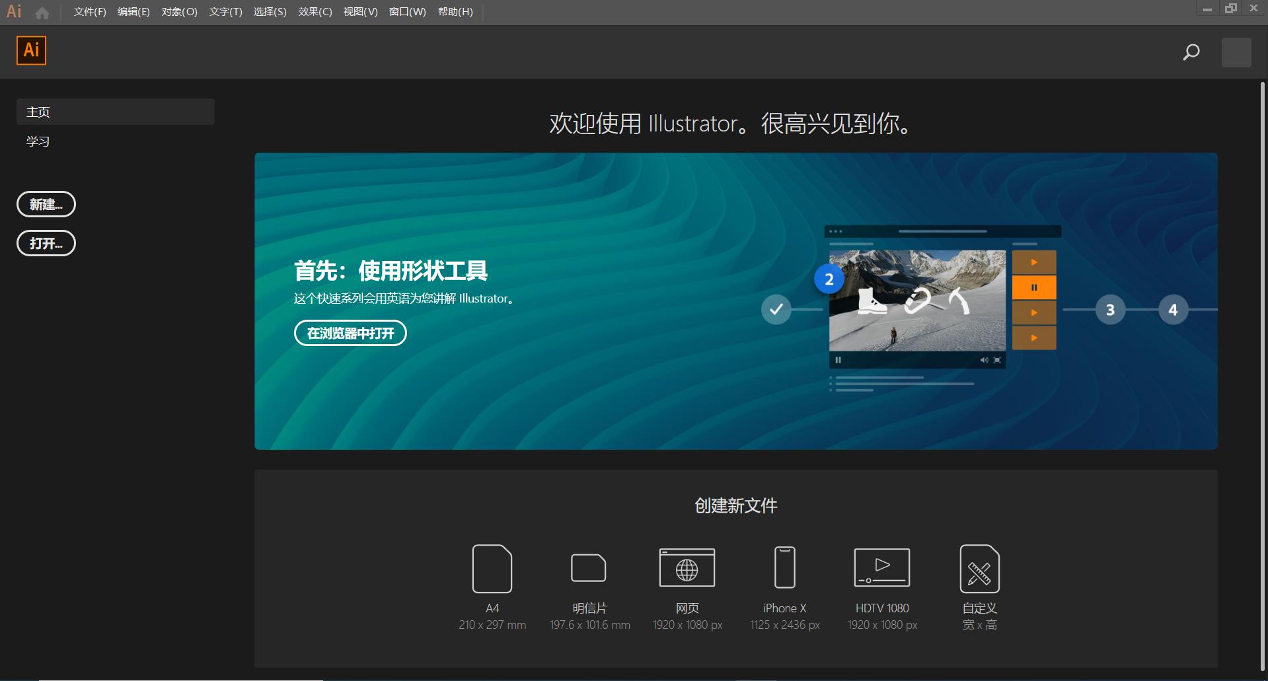Select the 自定义 custom size preset icon
Screen dimensions: 1268x681
coord(979,568)
